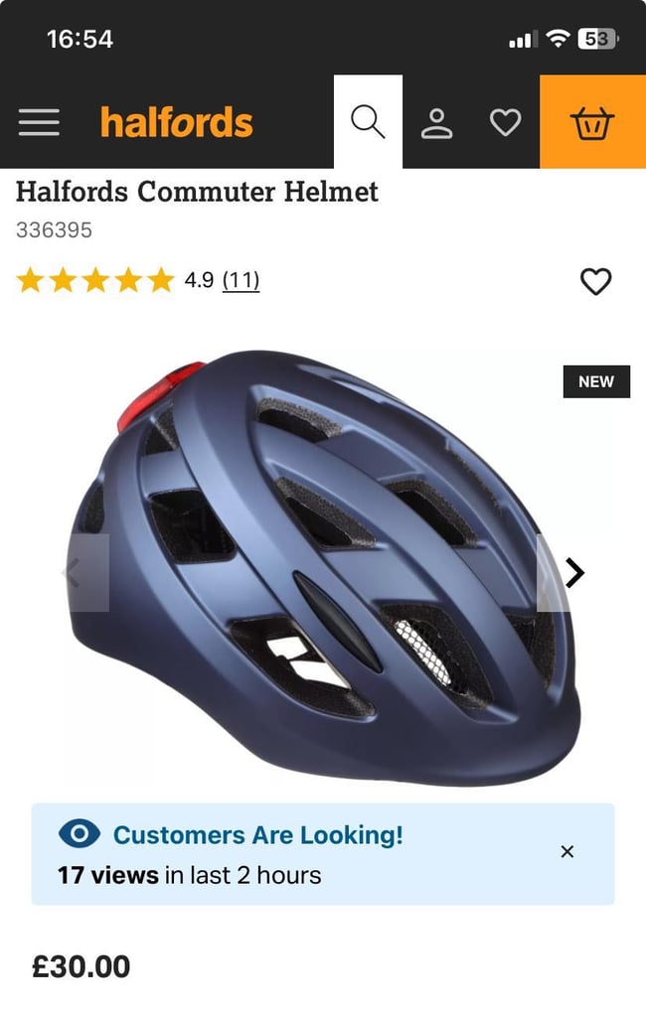Tap the £30.00 price

(x=81, y=966)
